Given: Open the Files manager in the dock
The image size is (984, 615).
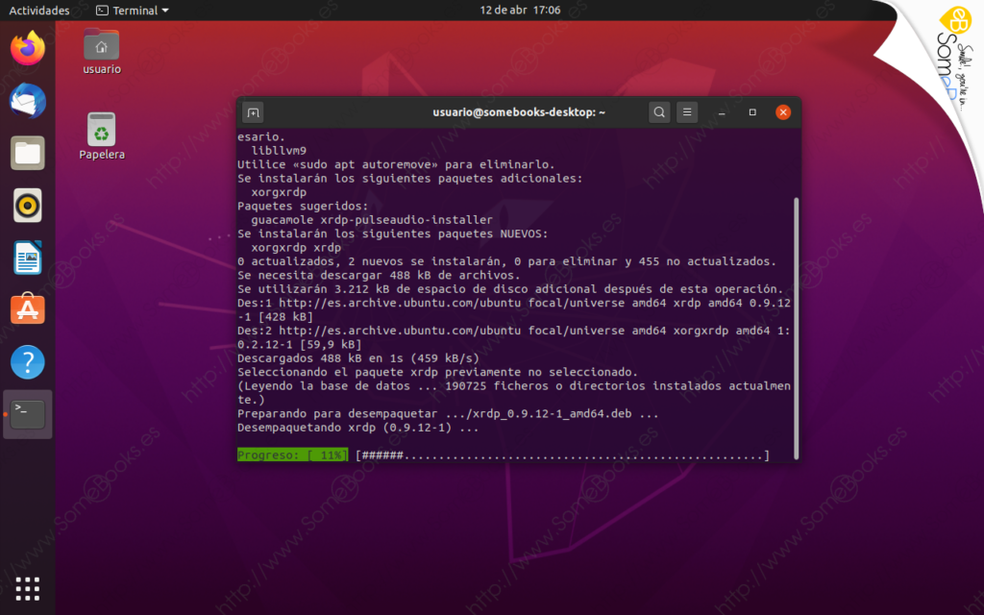Looking at the screenshot, I should click(x=28, y=153).
